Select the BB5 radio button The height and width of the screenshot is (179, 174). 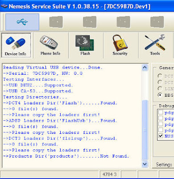[160, 95]
